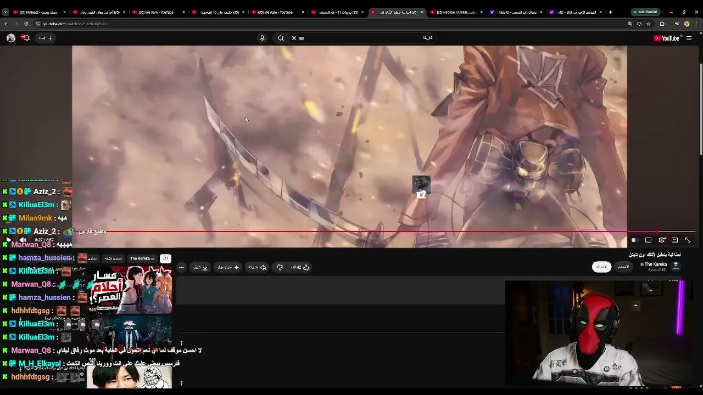Switch to the MrBeast browser tab
The image size is (703, 395).
(38, 12)
